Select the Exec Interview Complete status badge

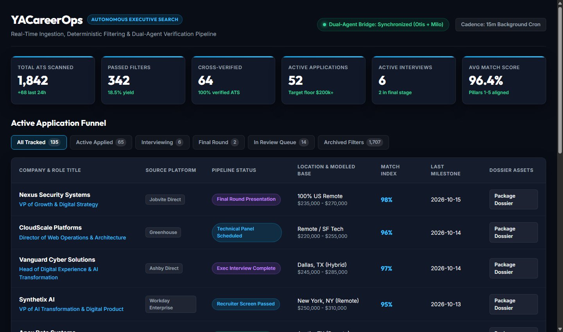(246, 268)
